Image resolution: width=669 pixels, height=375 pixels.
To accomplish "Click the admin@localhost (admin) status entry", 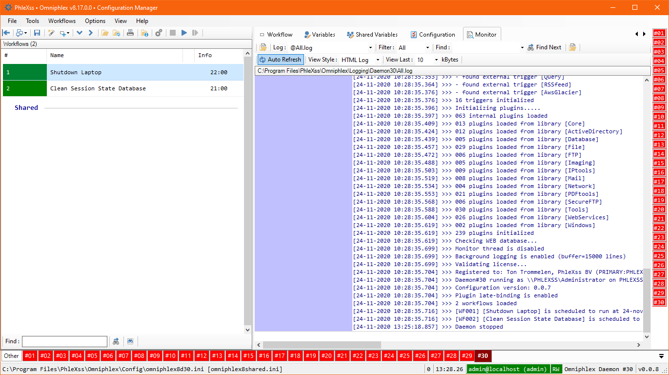I will (x=508, y=369).
